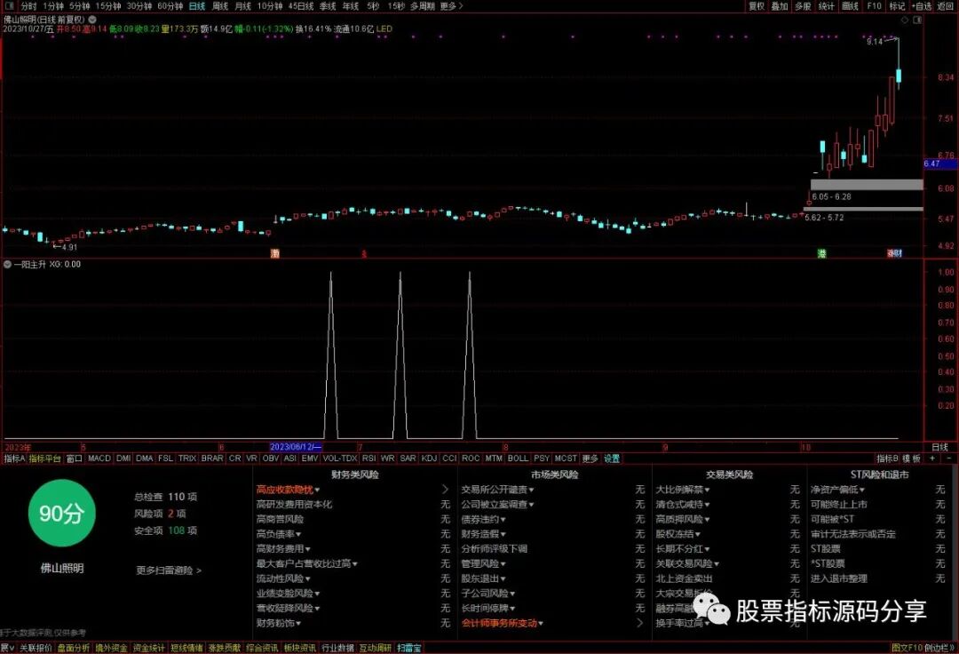Click 模板 in indicator bar

tap(911, 459)
